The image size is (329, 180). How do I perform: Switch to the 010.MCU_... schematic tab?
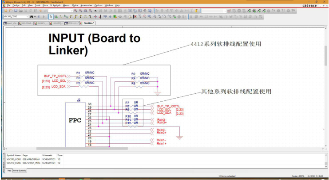point(42,23)
